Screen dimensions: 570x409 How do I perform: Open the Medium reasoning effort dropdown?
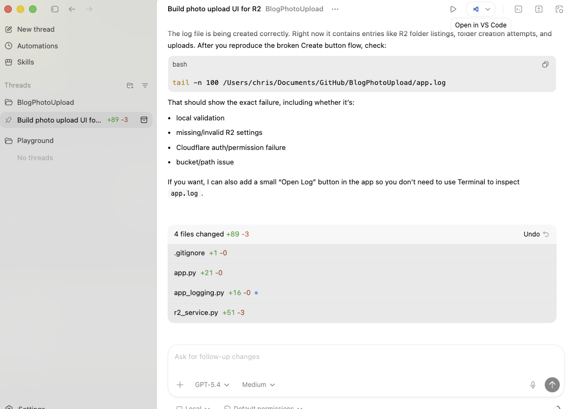tap(258, 385)
